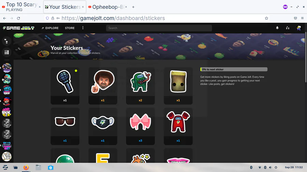
Task: Select the paper bag head sticker
Action: tap(178, 86)
